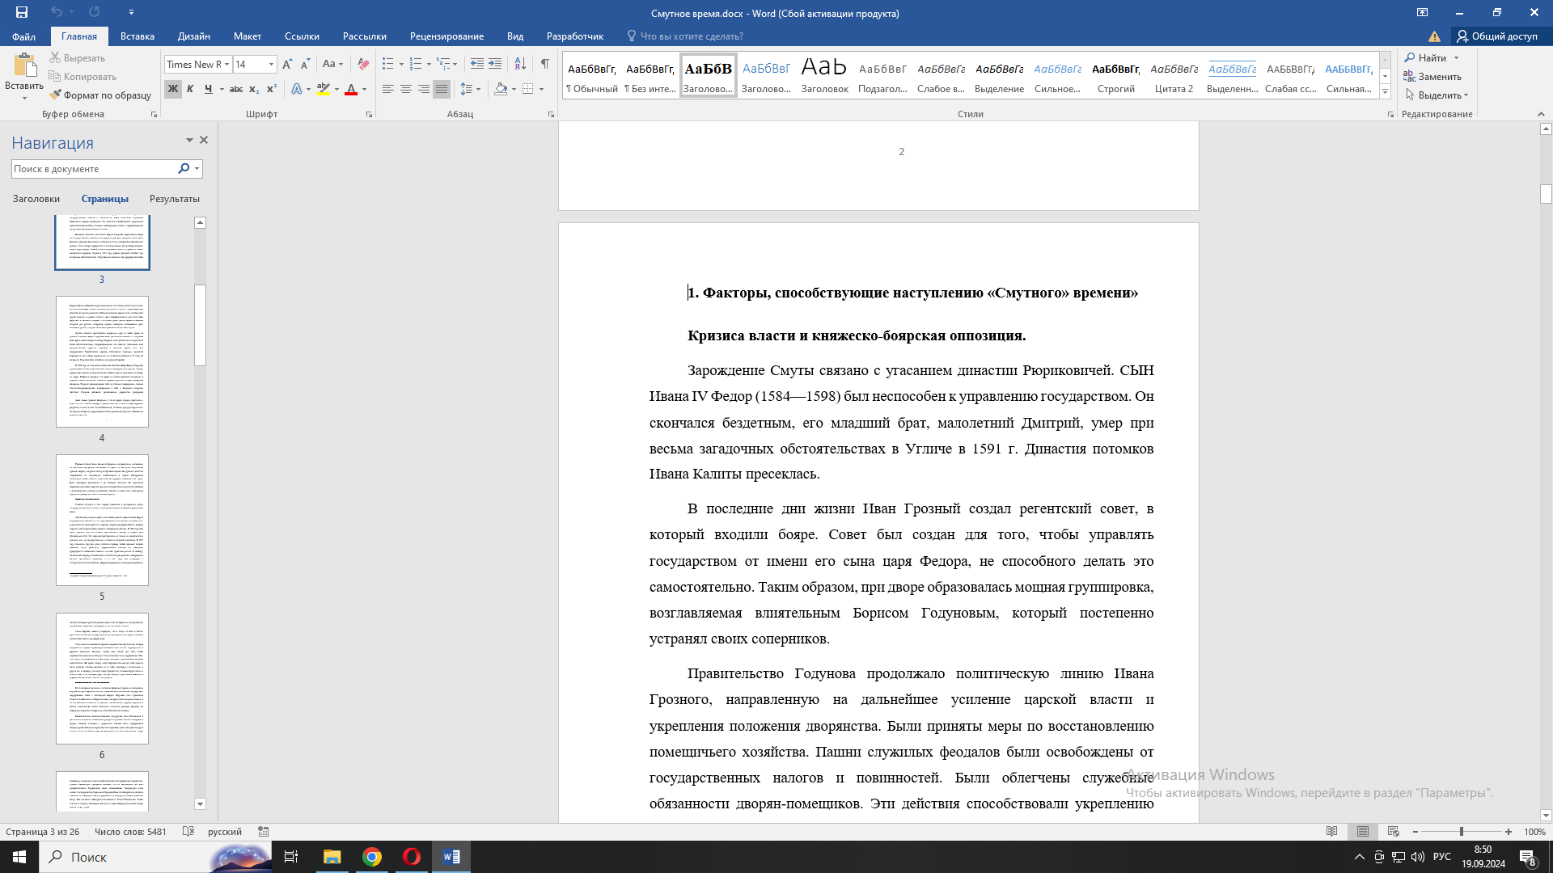Toggle bold formatting (Ж)
Image resolution: width=1553 pixels, height=873 pixels.
pos(171,89)
